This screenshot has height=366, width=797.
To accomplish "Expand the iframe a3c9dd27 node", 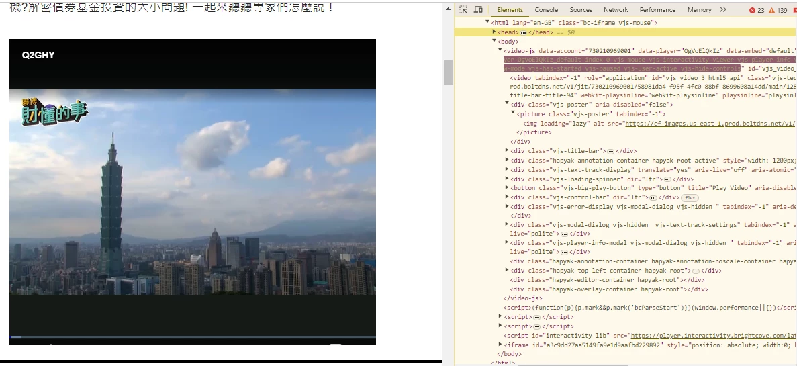I will pyautogui.click(x=500, y=344).
